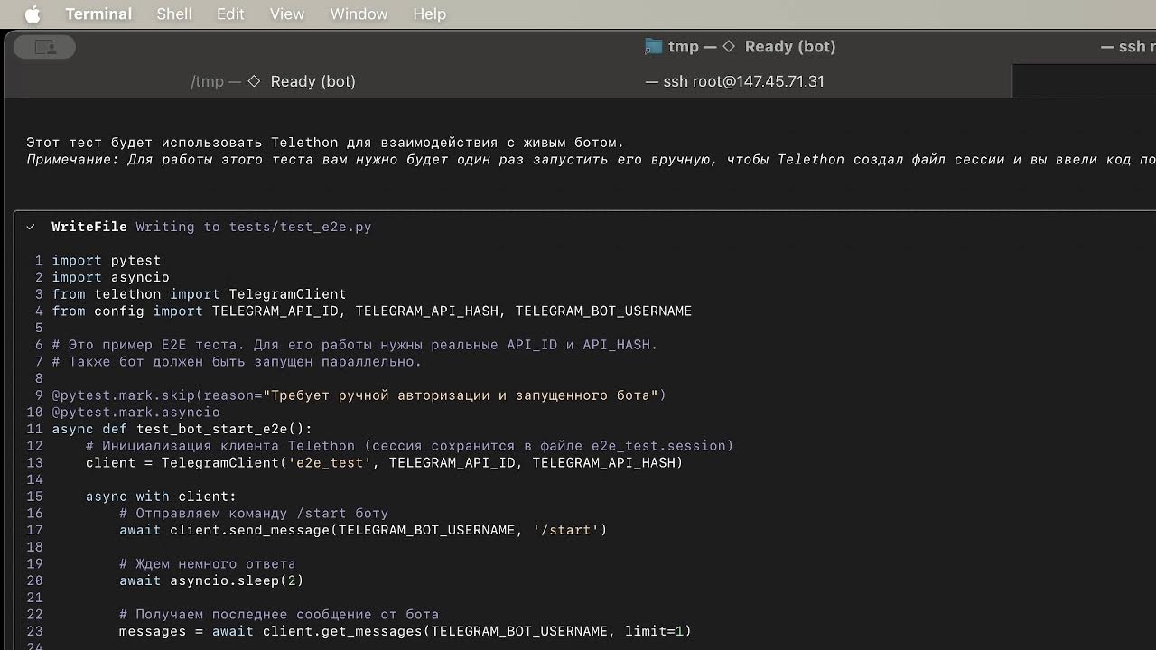Screen dimensions: 1156x650
Task: Click the italic 'Примечание:' note line
Action: 591,160
